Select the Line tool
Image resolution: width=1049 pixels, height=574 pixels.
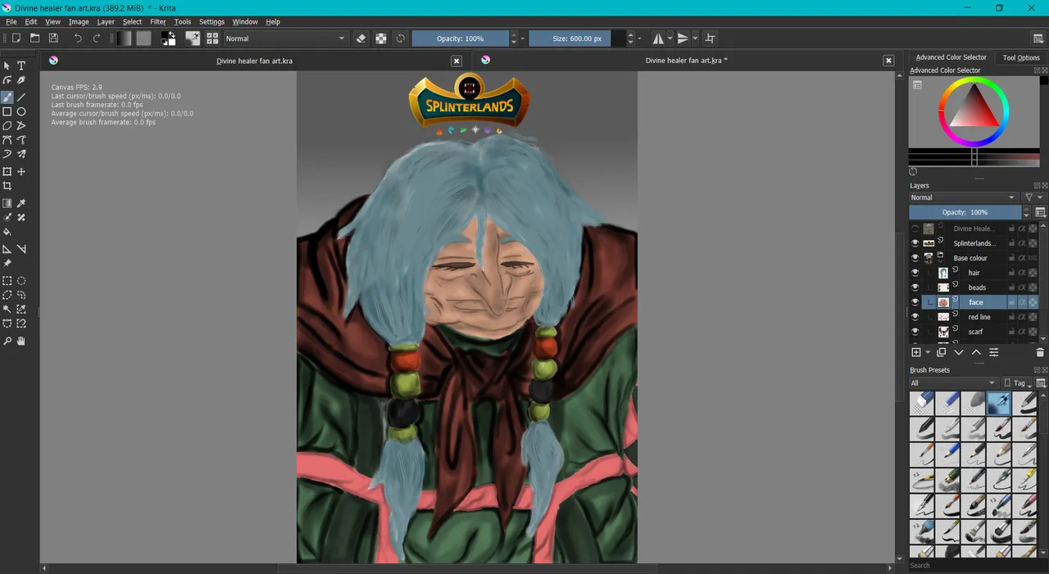click(21, 97)
